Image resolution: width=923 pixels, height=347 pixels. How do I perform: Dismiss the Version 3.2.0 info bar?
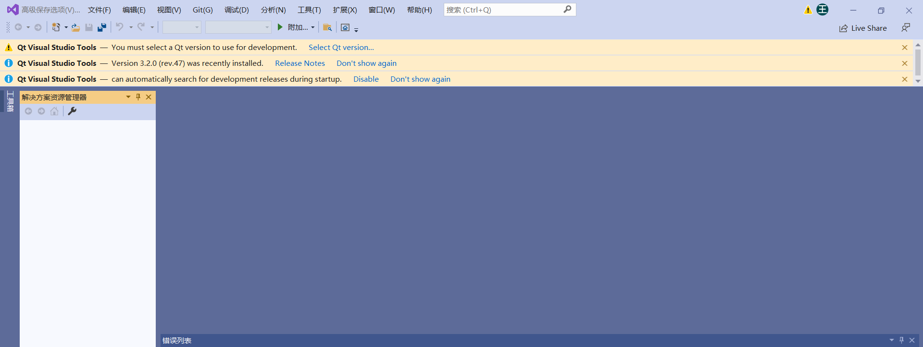pyautogui.click(x=905, y=63)
